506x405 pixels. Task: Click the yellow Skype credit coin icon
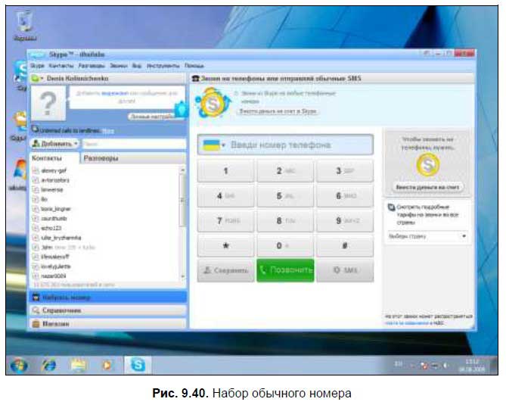pyautogui.click(x=427, y=165)
